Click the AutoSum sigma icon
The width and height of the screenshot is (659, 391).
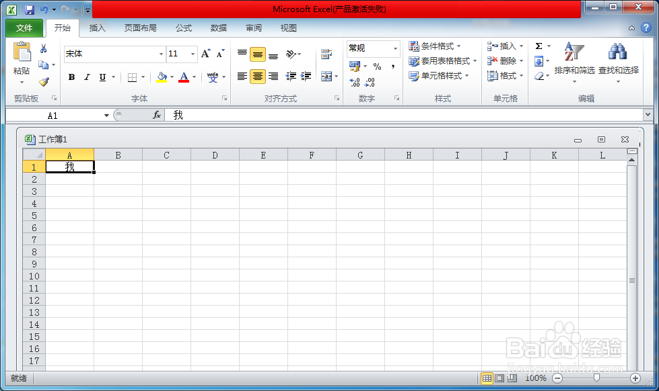539,46
